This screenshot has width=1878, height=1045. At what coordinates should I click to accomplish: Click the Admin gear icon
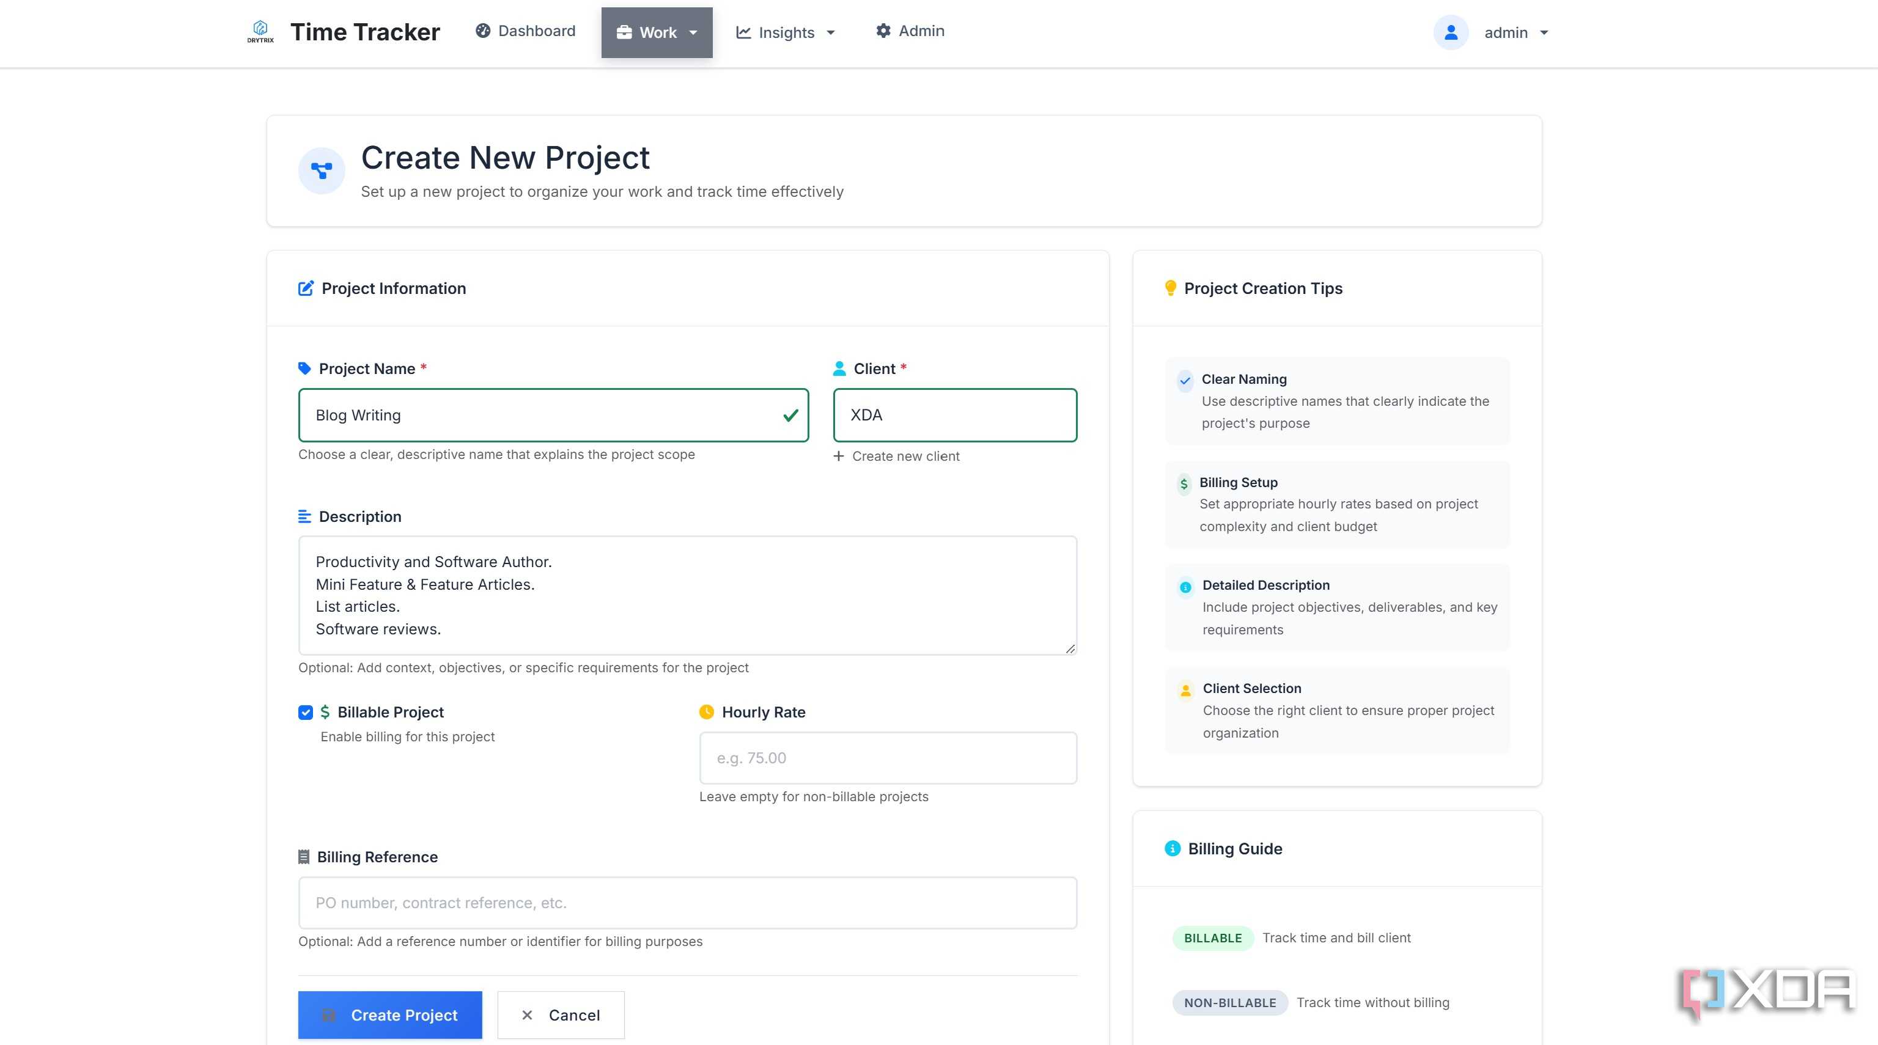[x=883, y=31]
